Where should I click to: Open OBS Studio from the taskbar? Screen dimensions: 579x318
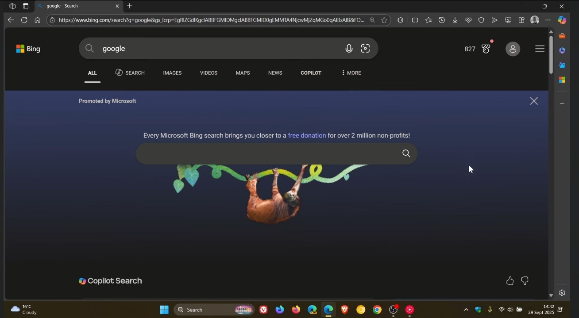(393, 310)
